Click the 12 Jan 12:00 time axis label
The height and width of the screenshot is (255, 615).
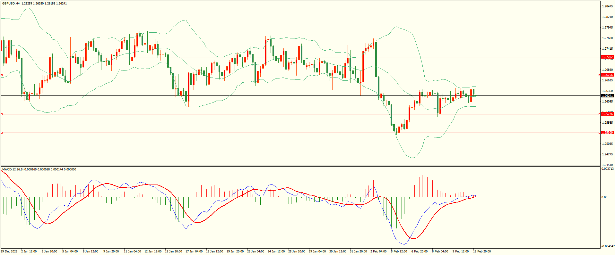click(153, 251)
